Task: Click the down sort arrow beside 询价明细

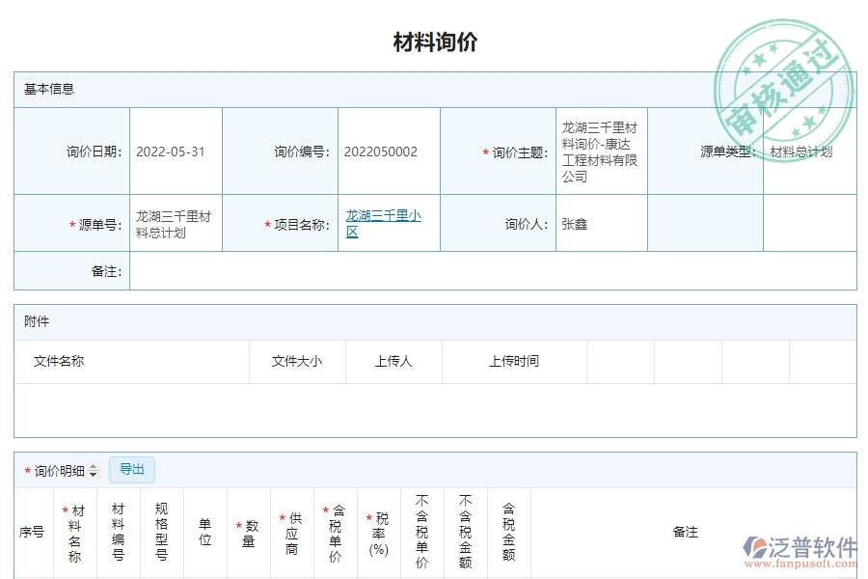Action: [93, 474]
